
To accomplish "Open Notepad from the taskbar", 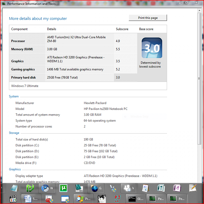I will pos(14,188).
